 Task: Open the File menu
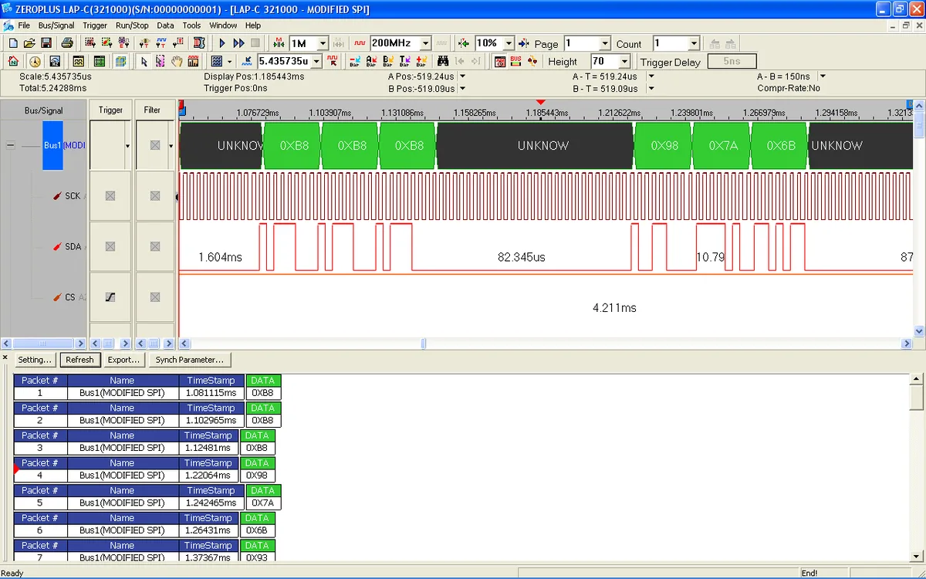tap(23, 25)
